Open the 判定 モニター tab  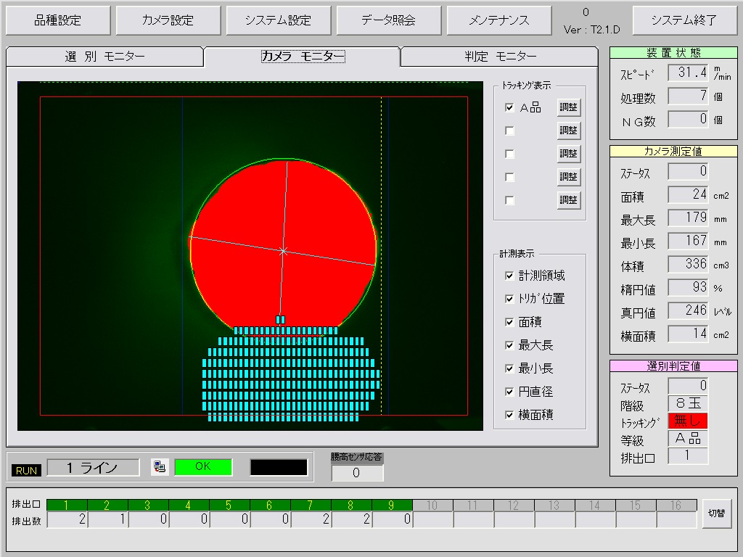pos(501,57)
